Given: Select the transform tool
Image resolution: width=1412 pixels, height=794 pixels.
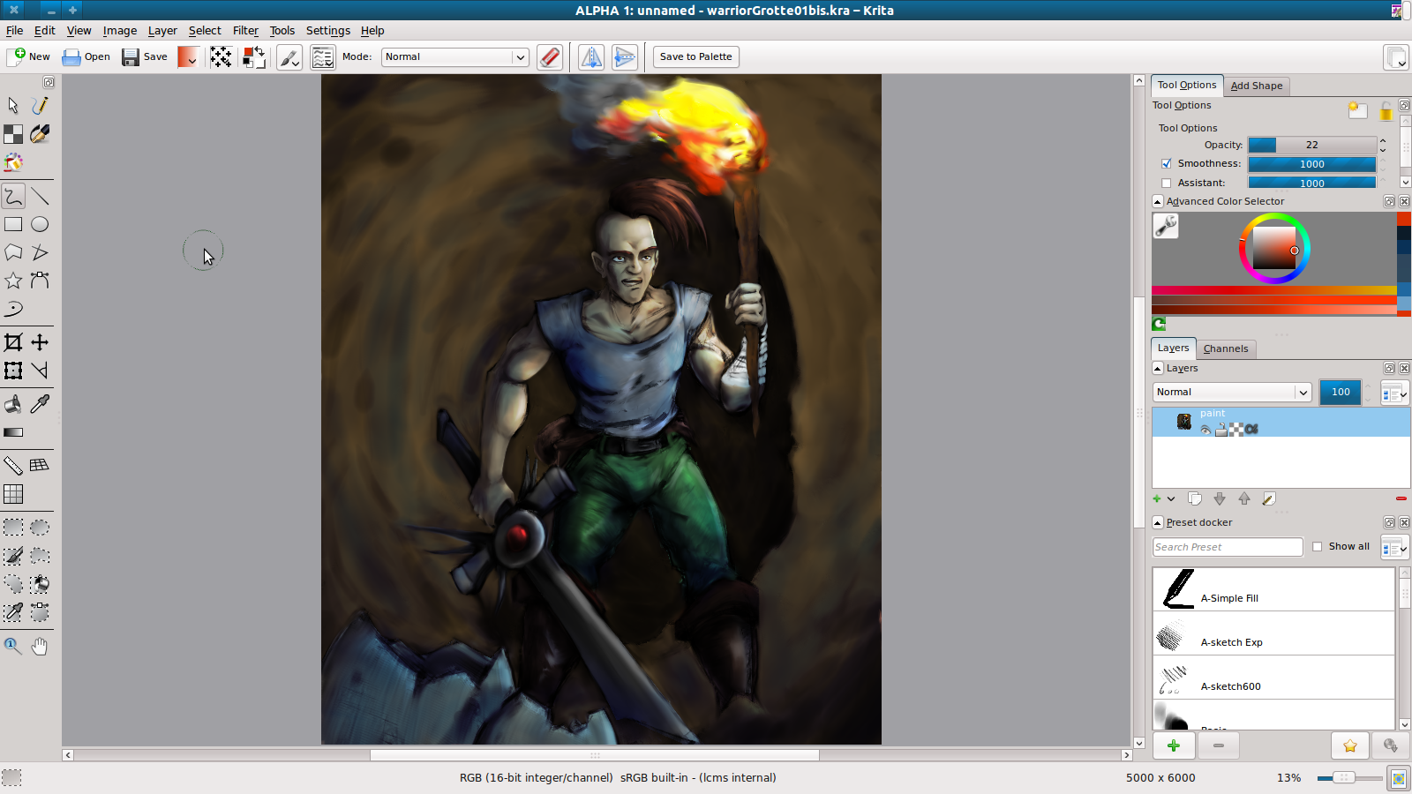Looking at the screenshot, I should coord(13,371).
